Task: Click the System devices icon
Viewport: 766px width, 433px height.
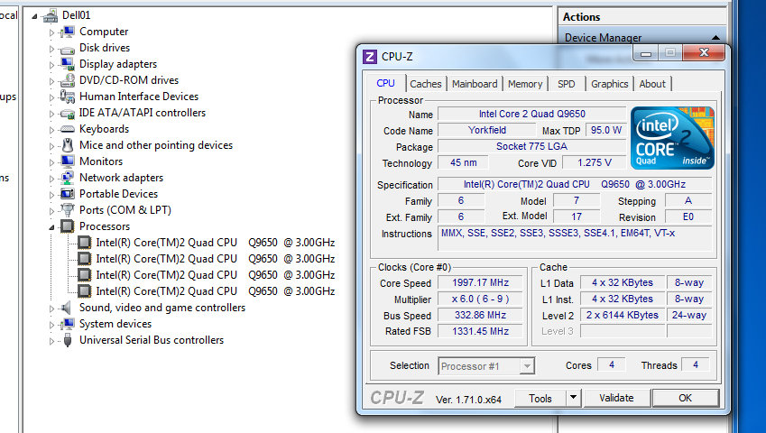Action: point(67,324)
